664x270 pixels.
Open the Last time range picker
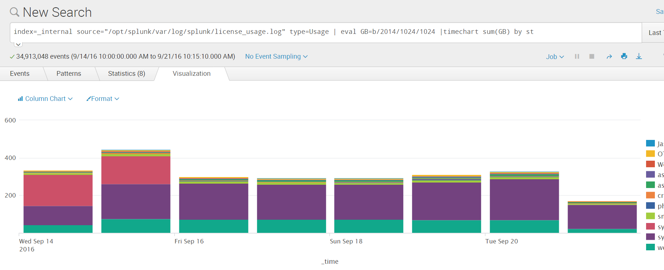coord(653,33)
